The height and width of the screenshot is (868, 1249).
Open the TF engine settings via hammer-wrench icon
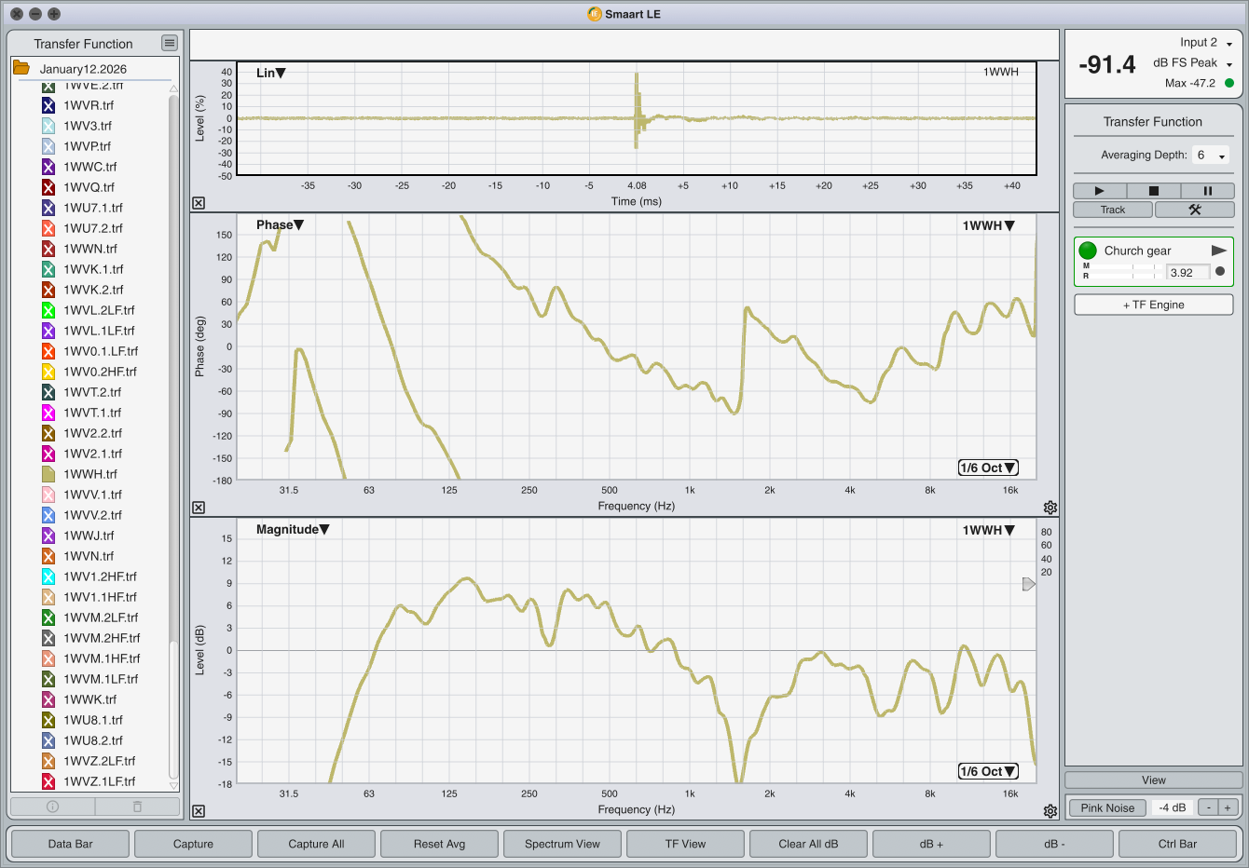(x=1194, y=210)
